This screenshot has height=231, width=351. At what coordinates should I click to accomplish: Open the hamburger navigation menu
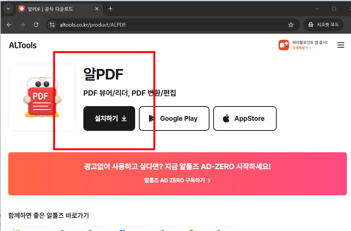point(341,45)
